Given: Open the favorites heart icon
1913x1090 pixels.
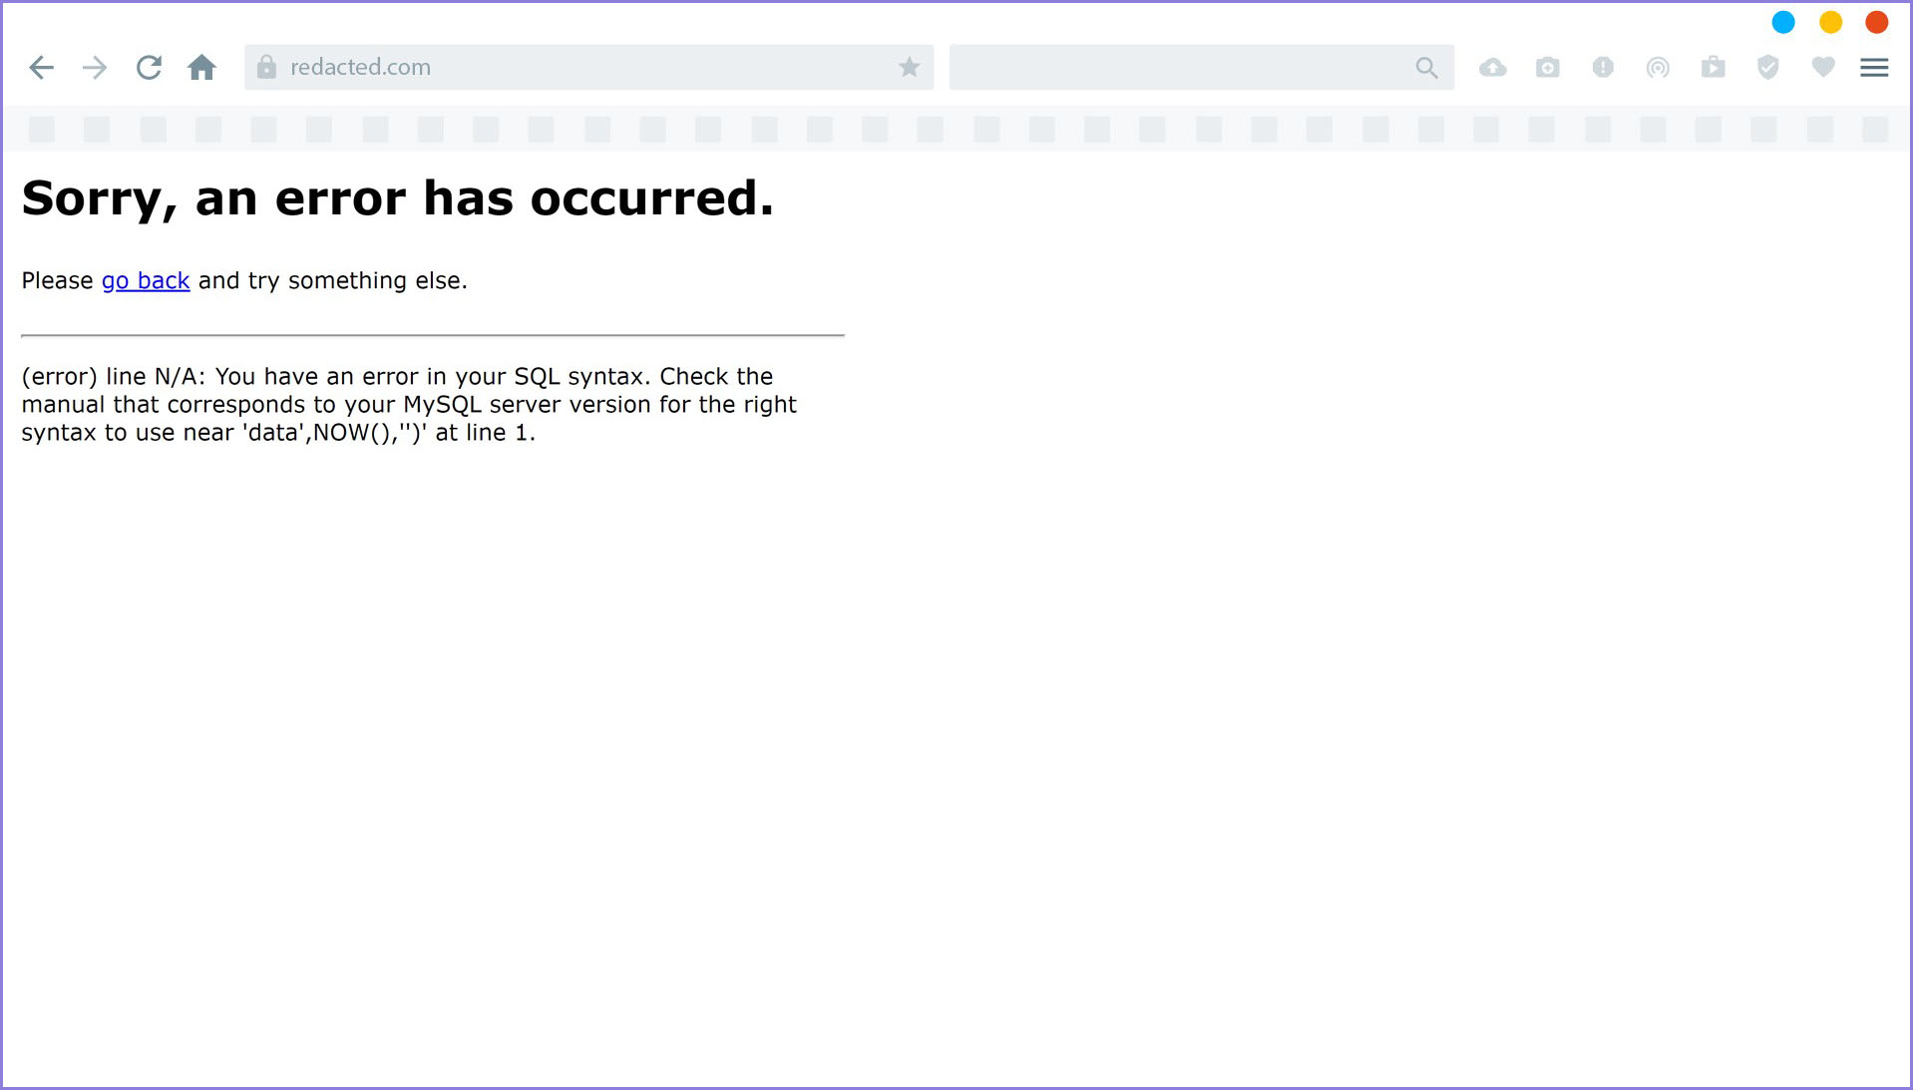Looking at the screenshot, I should [x=1822, y=67].
